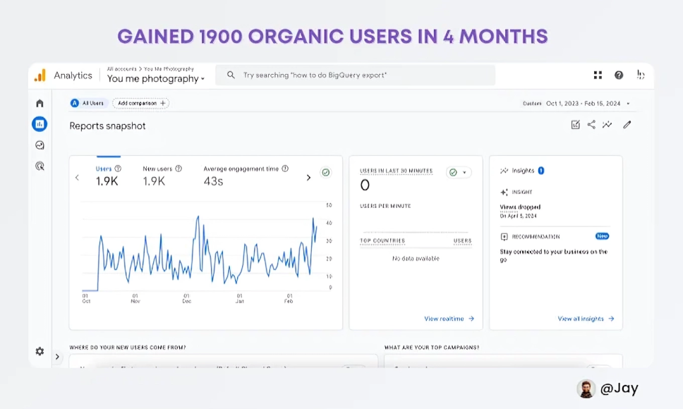Select the Average engagement time metric tab
Viewport: 683px width, 409px height.
245,176
